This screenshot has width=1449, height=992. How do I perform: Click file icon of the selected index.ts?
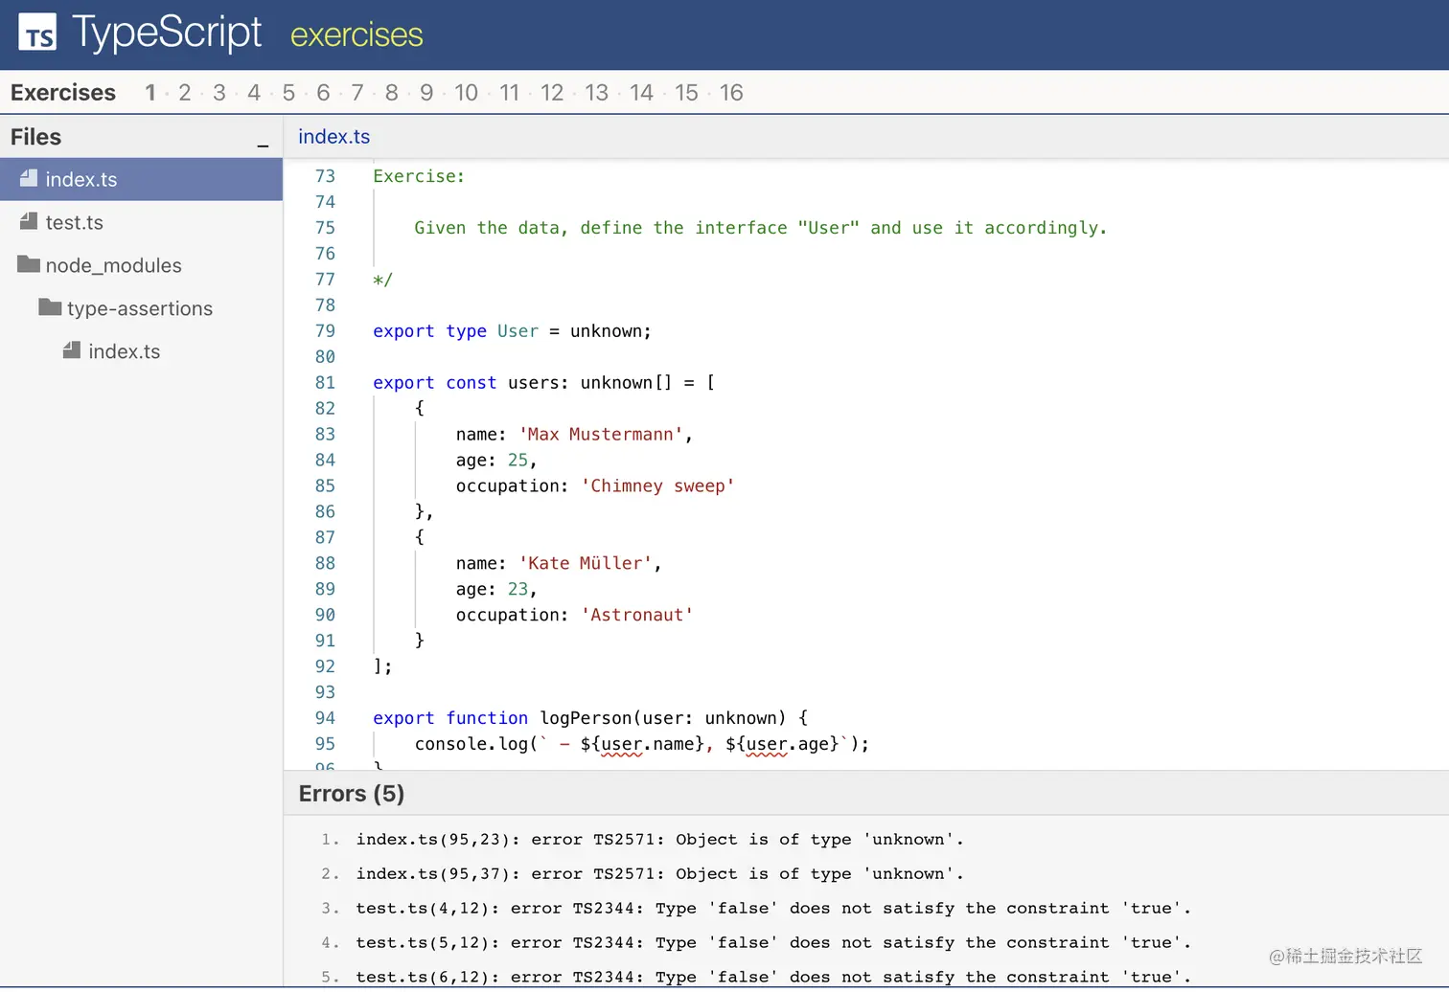tap(29, 178)
